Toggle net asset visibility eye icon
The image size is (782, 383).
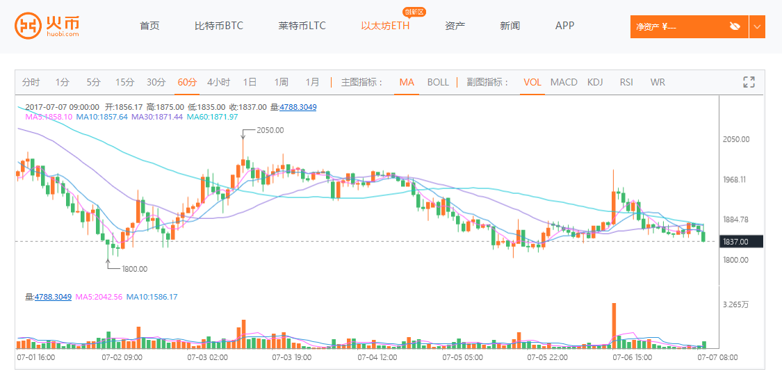tap(735, 26)
